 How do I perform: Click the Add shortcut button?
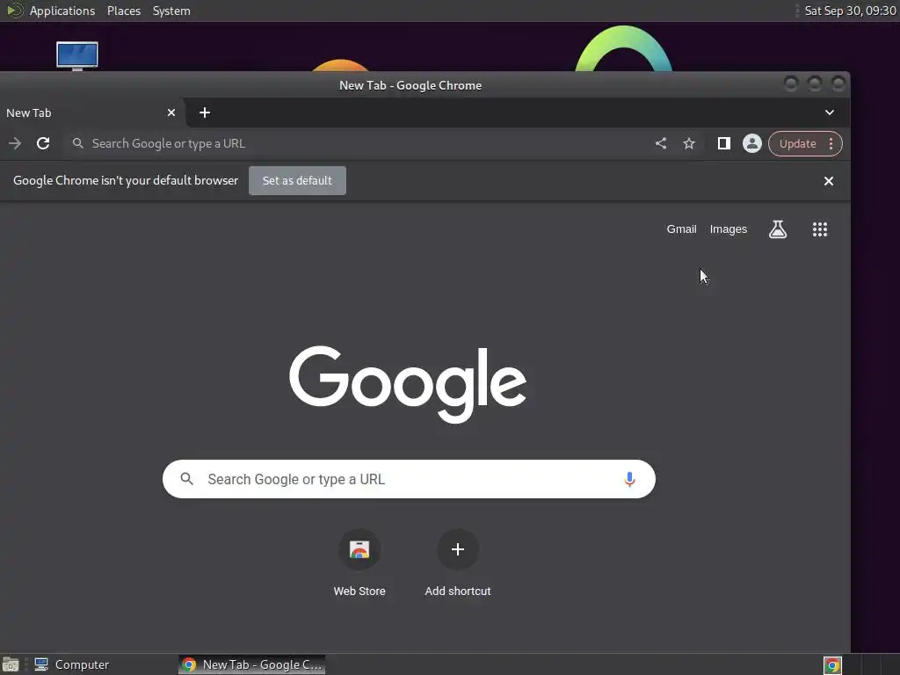coord(457,562)
